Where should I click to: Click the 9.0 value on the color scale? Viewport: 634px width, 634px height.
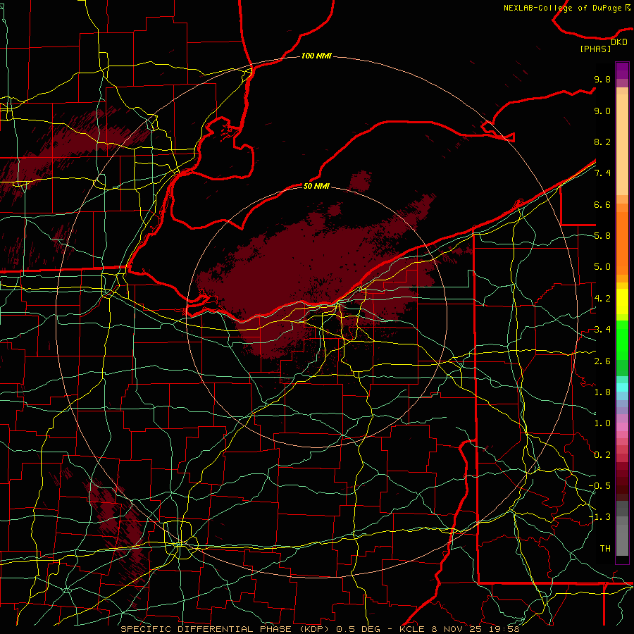(x=602, y=111)
